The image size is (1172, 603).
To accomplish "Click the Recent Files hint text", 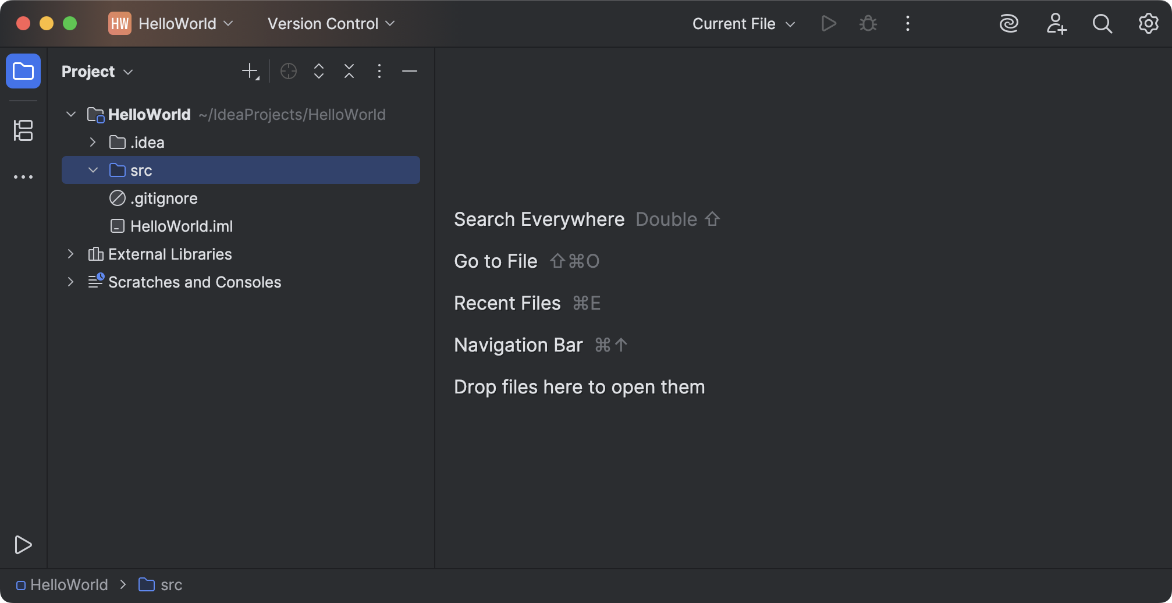I will click(x=507, y=303).
